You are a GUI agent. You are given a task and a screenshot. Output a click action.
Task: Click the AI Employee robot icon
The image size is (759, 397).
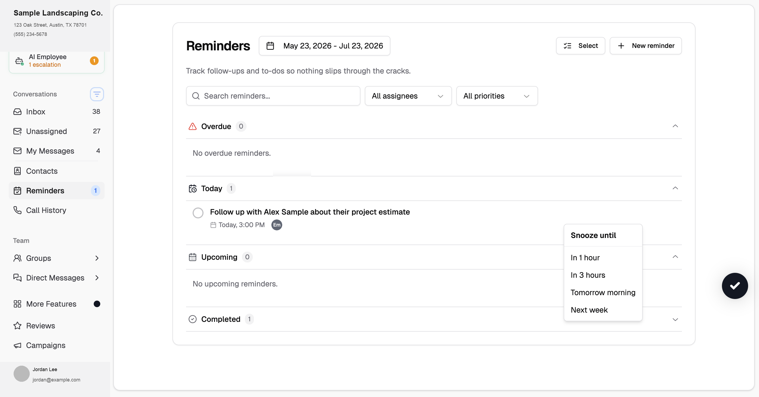coord(19,61)
